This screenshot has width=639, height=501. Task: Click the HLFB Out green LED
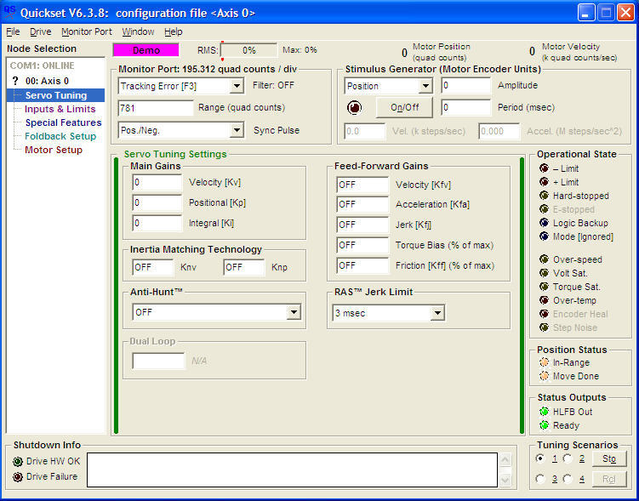point(544,412)
